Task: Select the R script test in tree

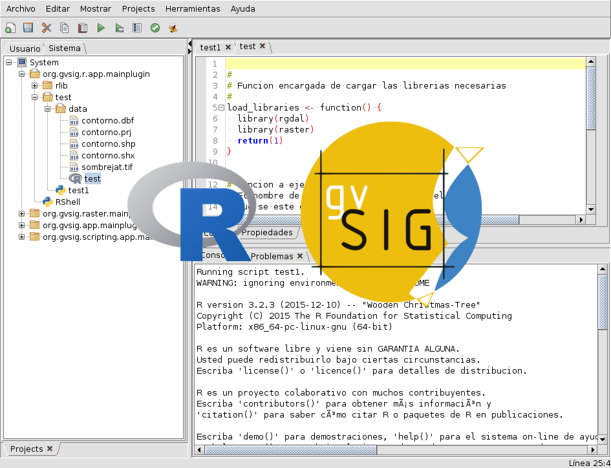Action: tap(92, 178)
